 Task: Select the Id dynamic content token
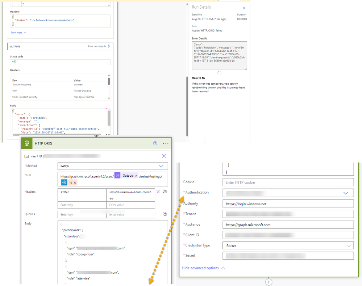pos(69,182)
